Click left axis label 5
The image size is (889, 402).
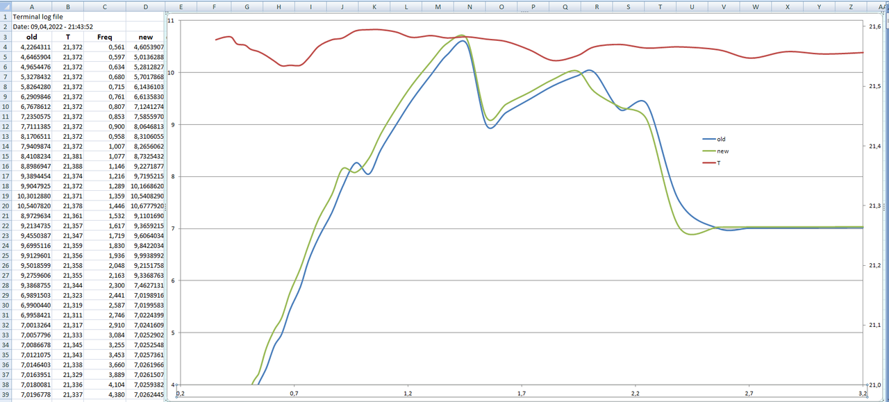pos(174,333)
